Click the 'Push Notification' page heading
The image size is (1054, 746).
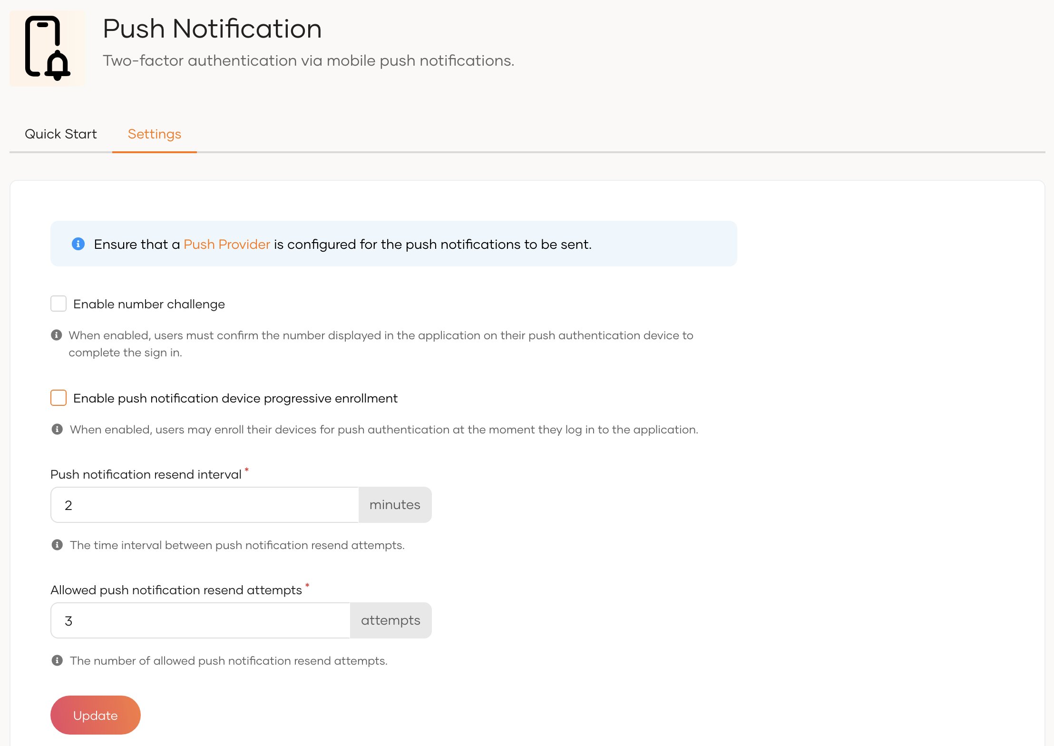click(212, 29)
